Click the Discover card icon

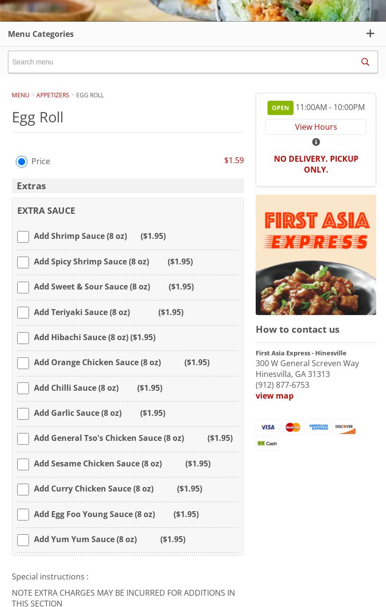click(344, 427)
